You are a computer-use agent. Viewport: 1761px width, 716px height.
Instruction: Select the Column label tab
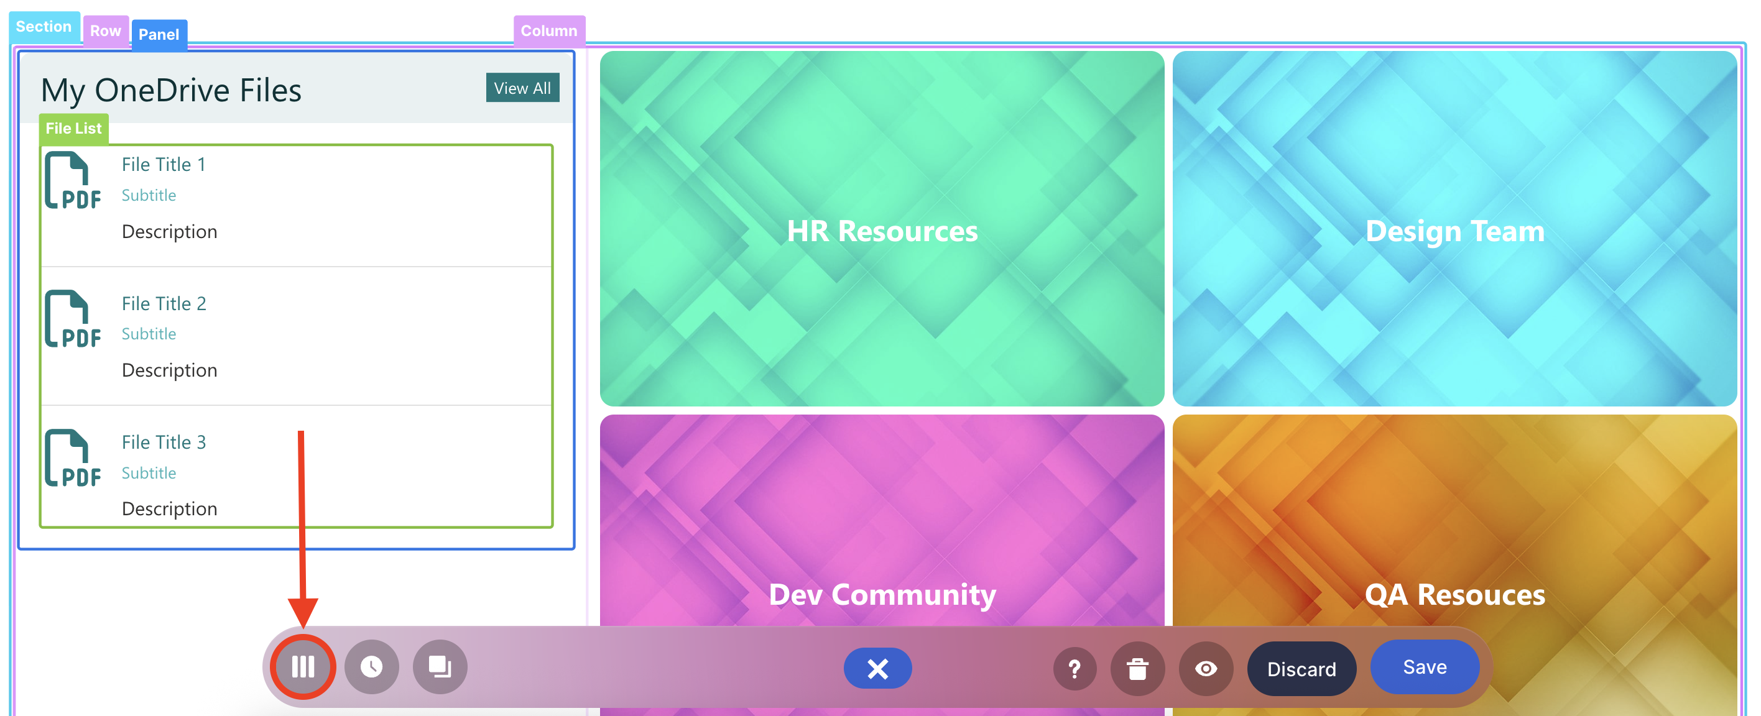coord(548,30)
